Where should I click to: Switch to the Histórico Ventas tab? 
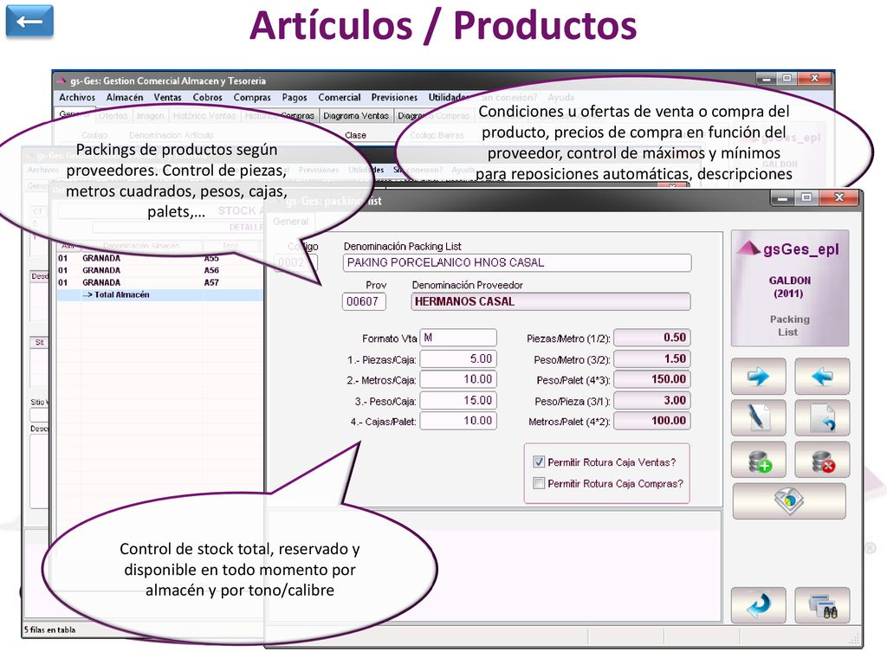click(x=204, y=115)
